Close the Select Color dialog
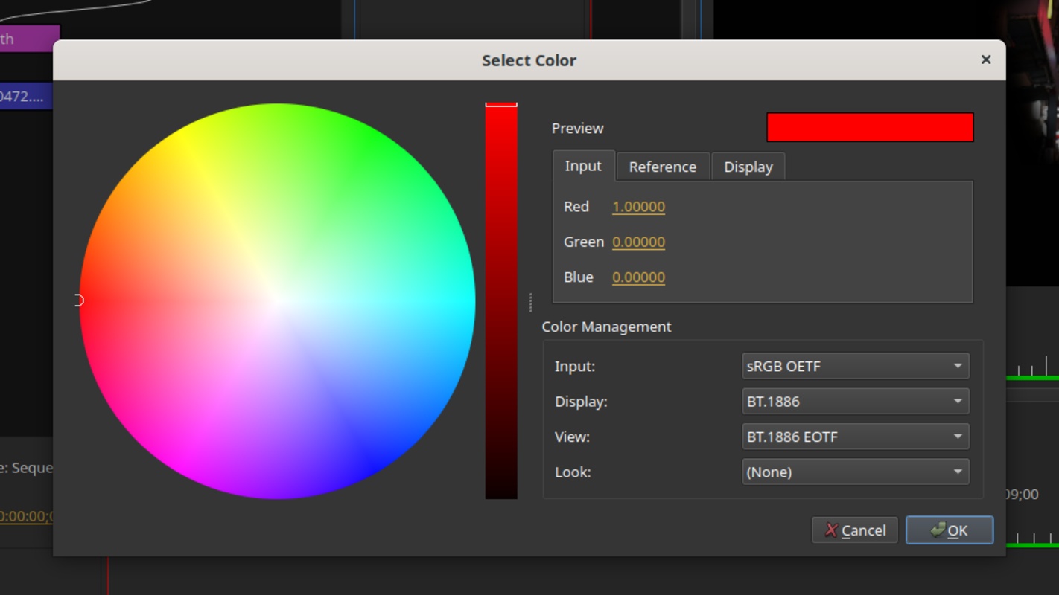The width and height of the screenshot is (1059, 595). pyautogui.click(x=985, y=59)
